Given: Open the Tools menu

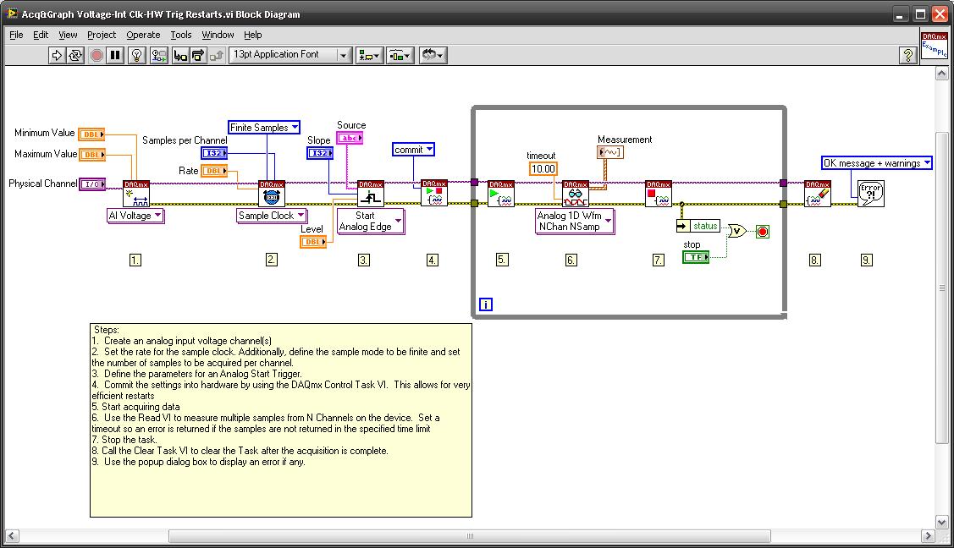Looking at the screenshot, I should pos(180,35).
